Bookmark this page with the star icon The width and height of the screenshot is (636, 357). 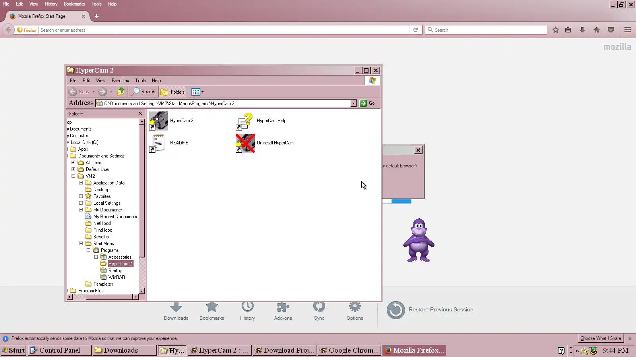click(x=556, y=30)
